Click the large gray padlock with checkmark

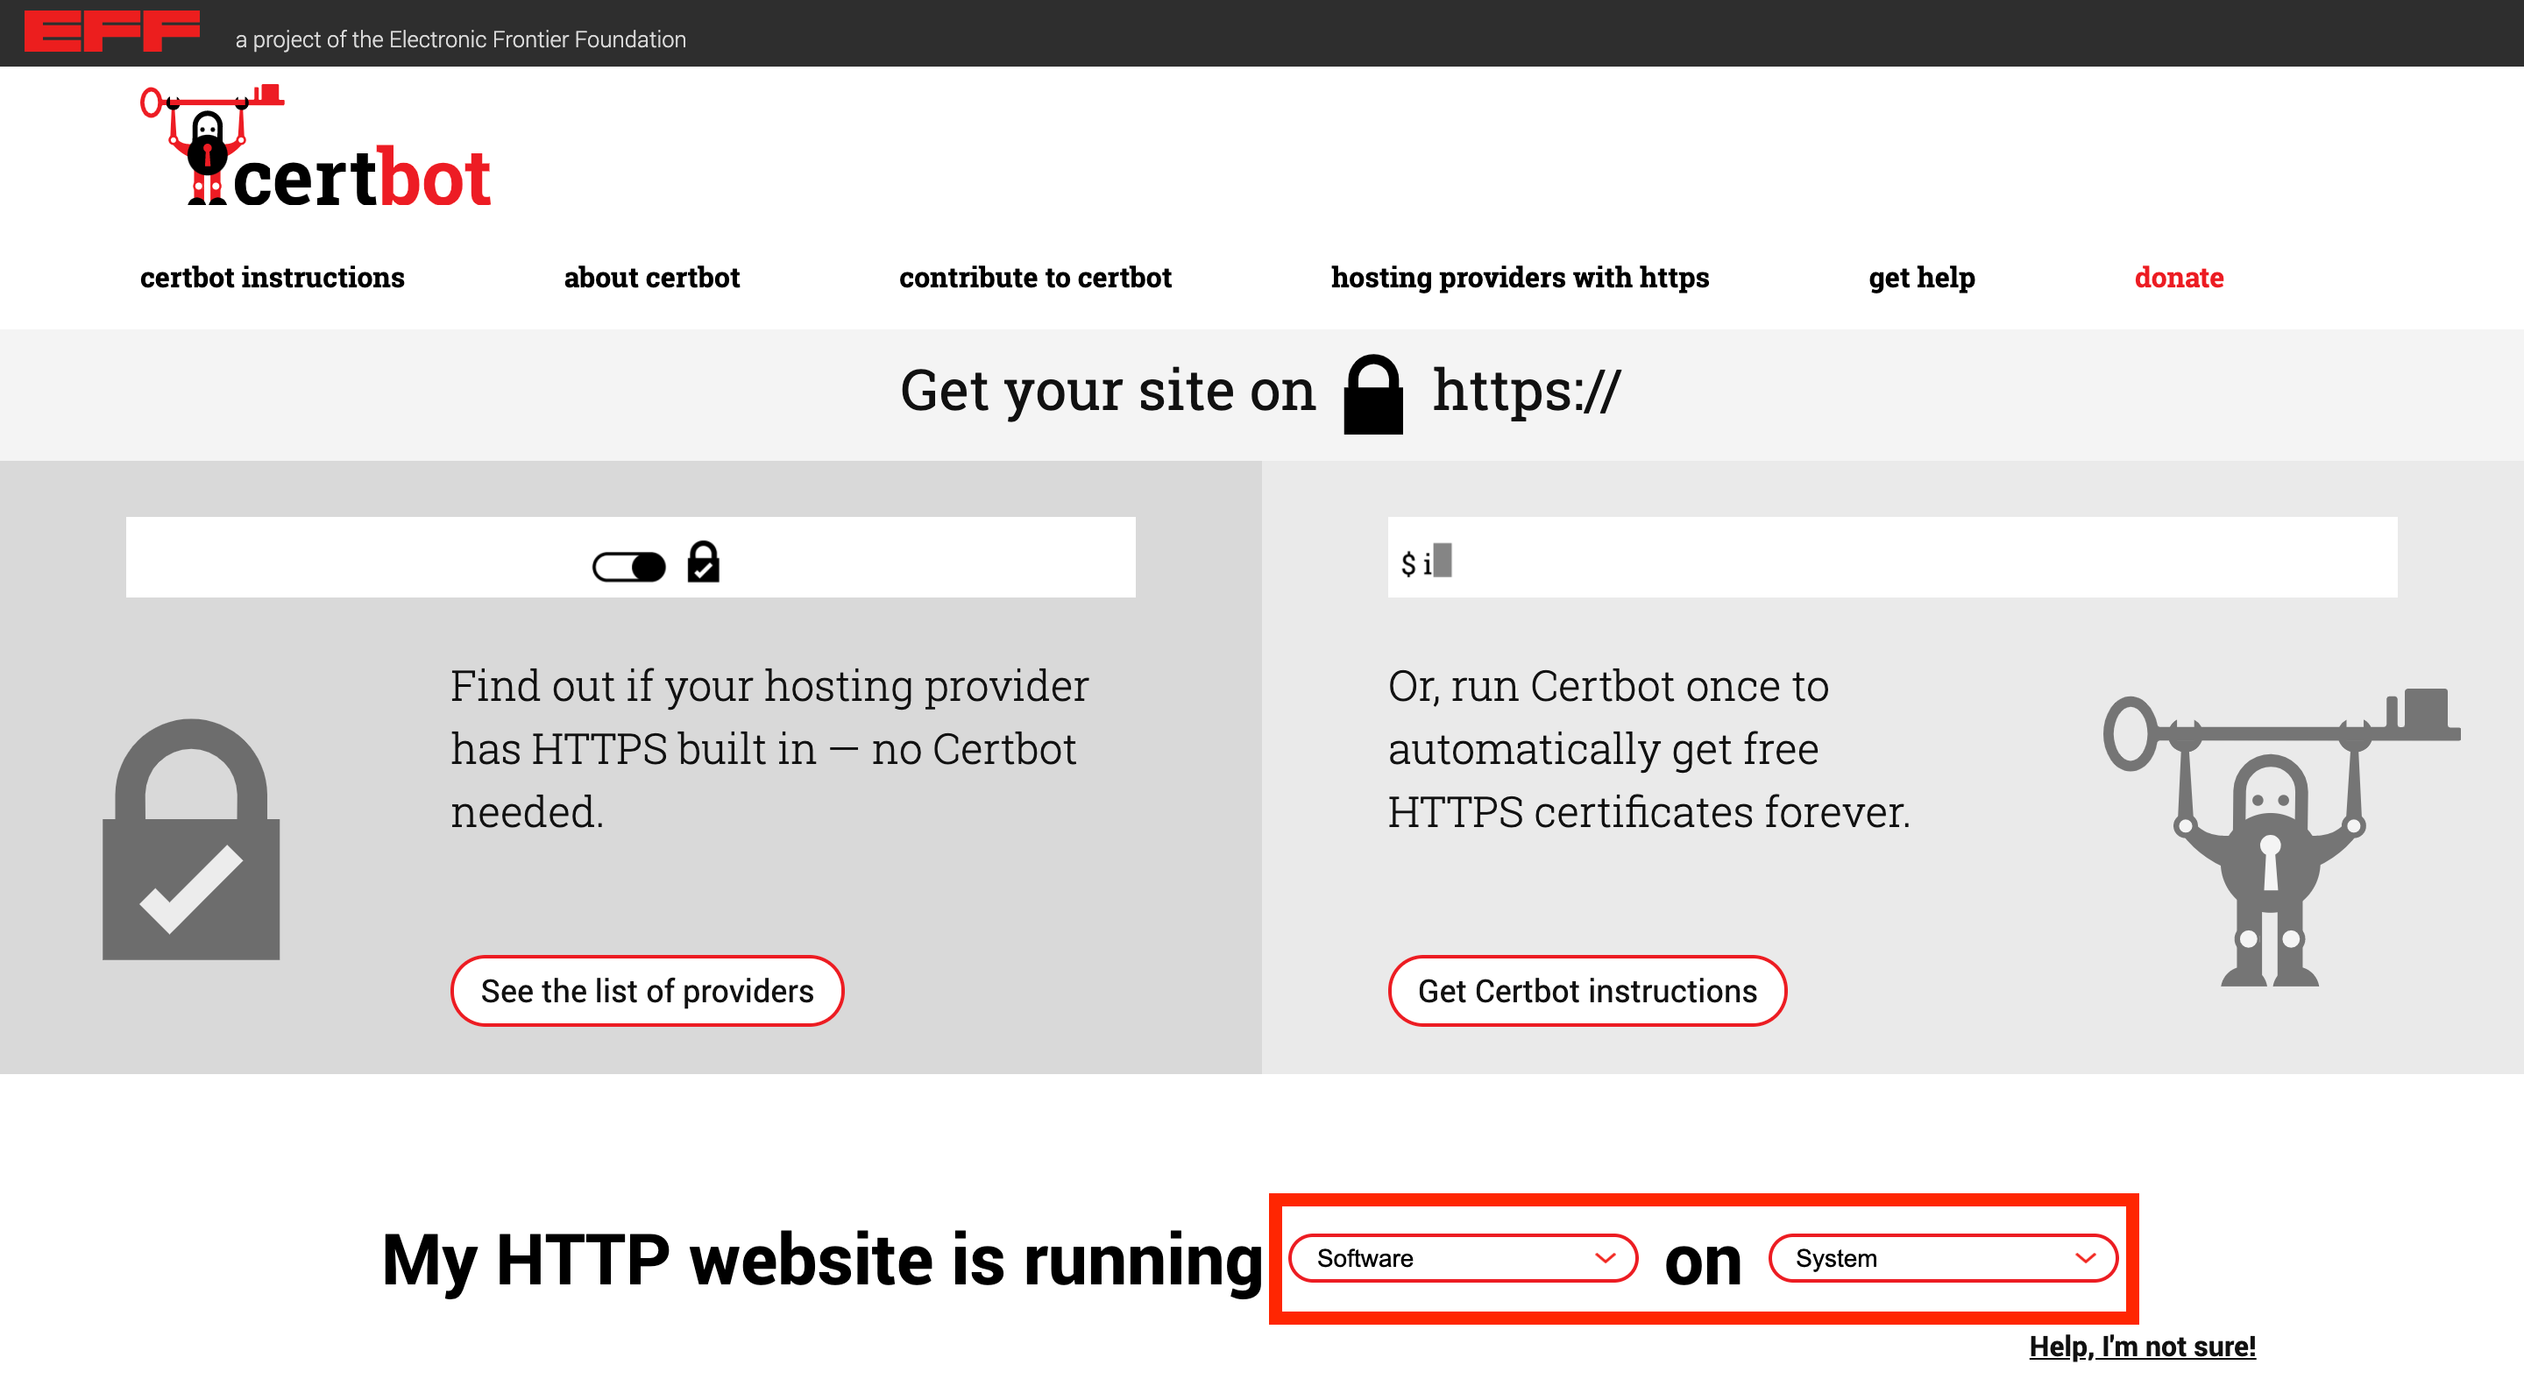[191, 839]
